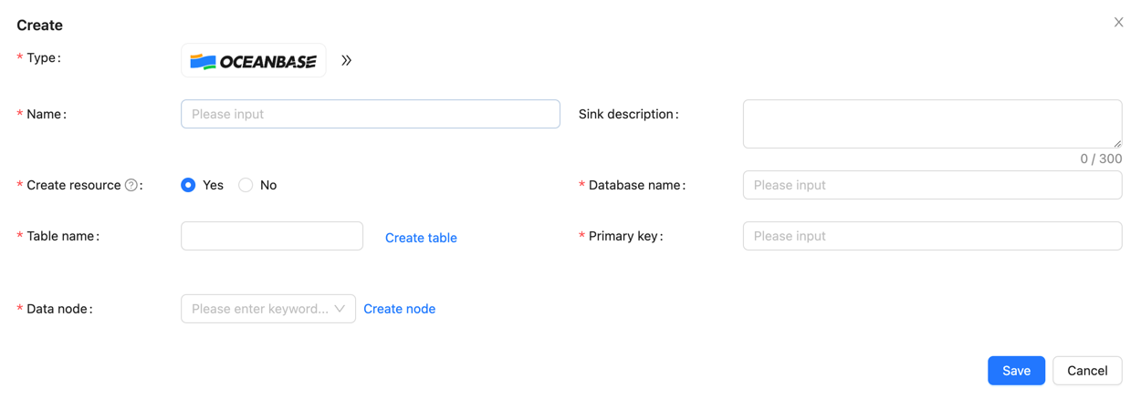Select the OceanBase type logo
Viewport: 1141px width, 399px height.
point(253,61)
